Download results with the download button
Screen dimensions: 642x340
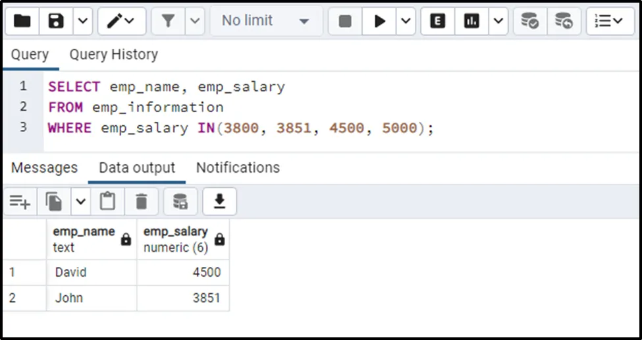(x=219, y=202)
